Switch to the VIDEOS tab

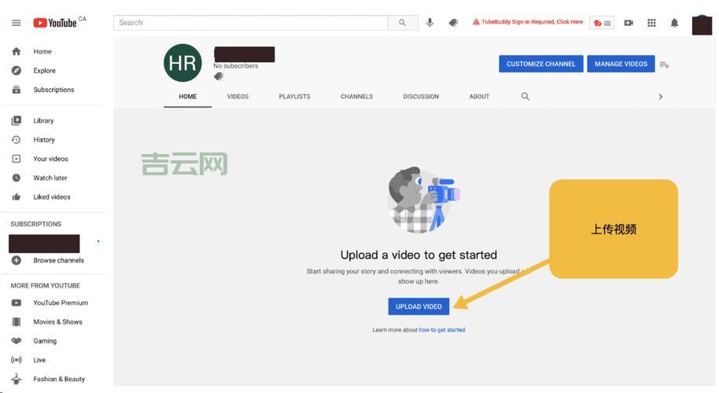238,97
